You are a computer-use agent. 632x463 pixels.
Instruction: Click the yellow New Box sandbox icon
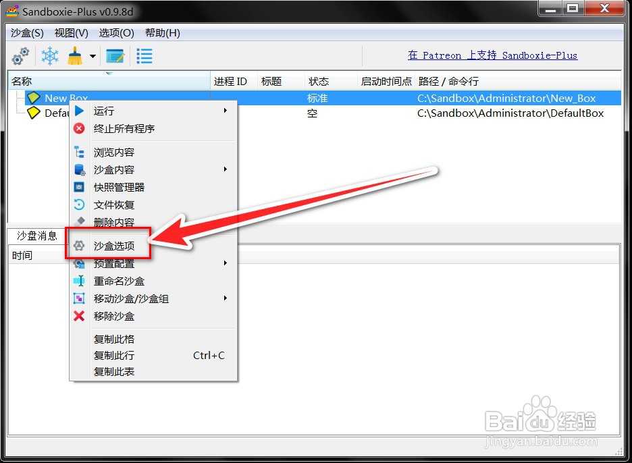[34, 97]
